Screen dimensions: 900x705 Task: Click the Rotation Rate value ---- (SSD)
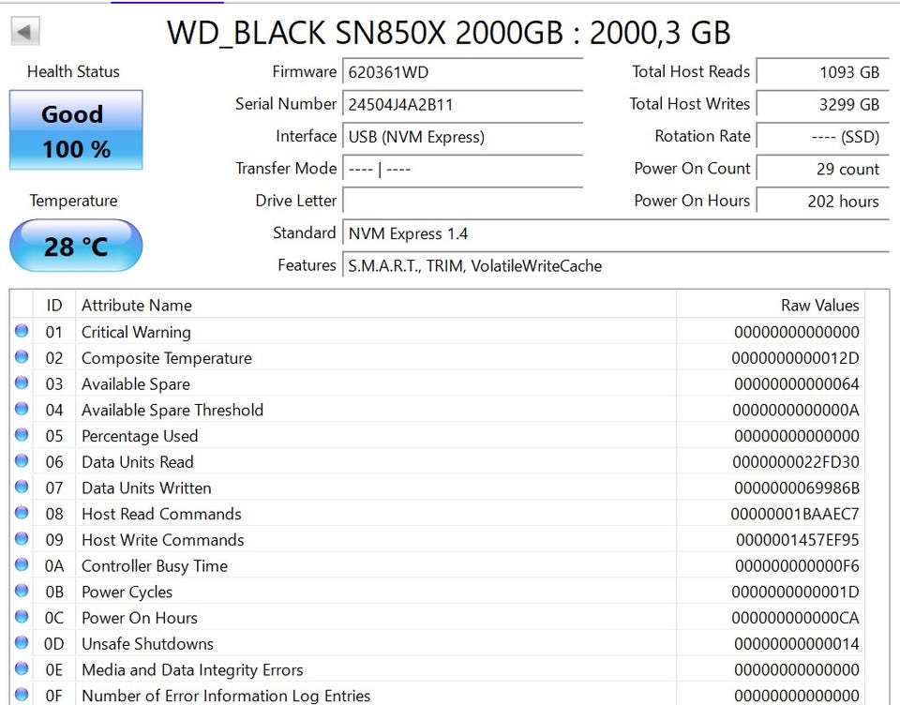tap(822, 137)
